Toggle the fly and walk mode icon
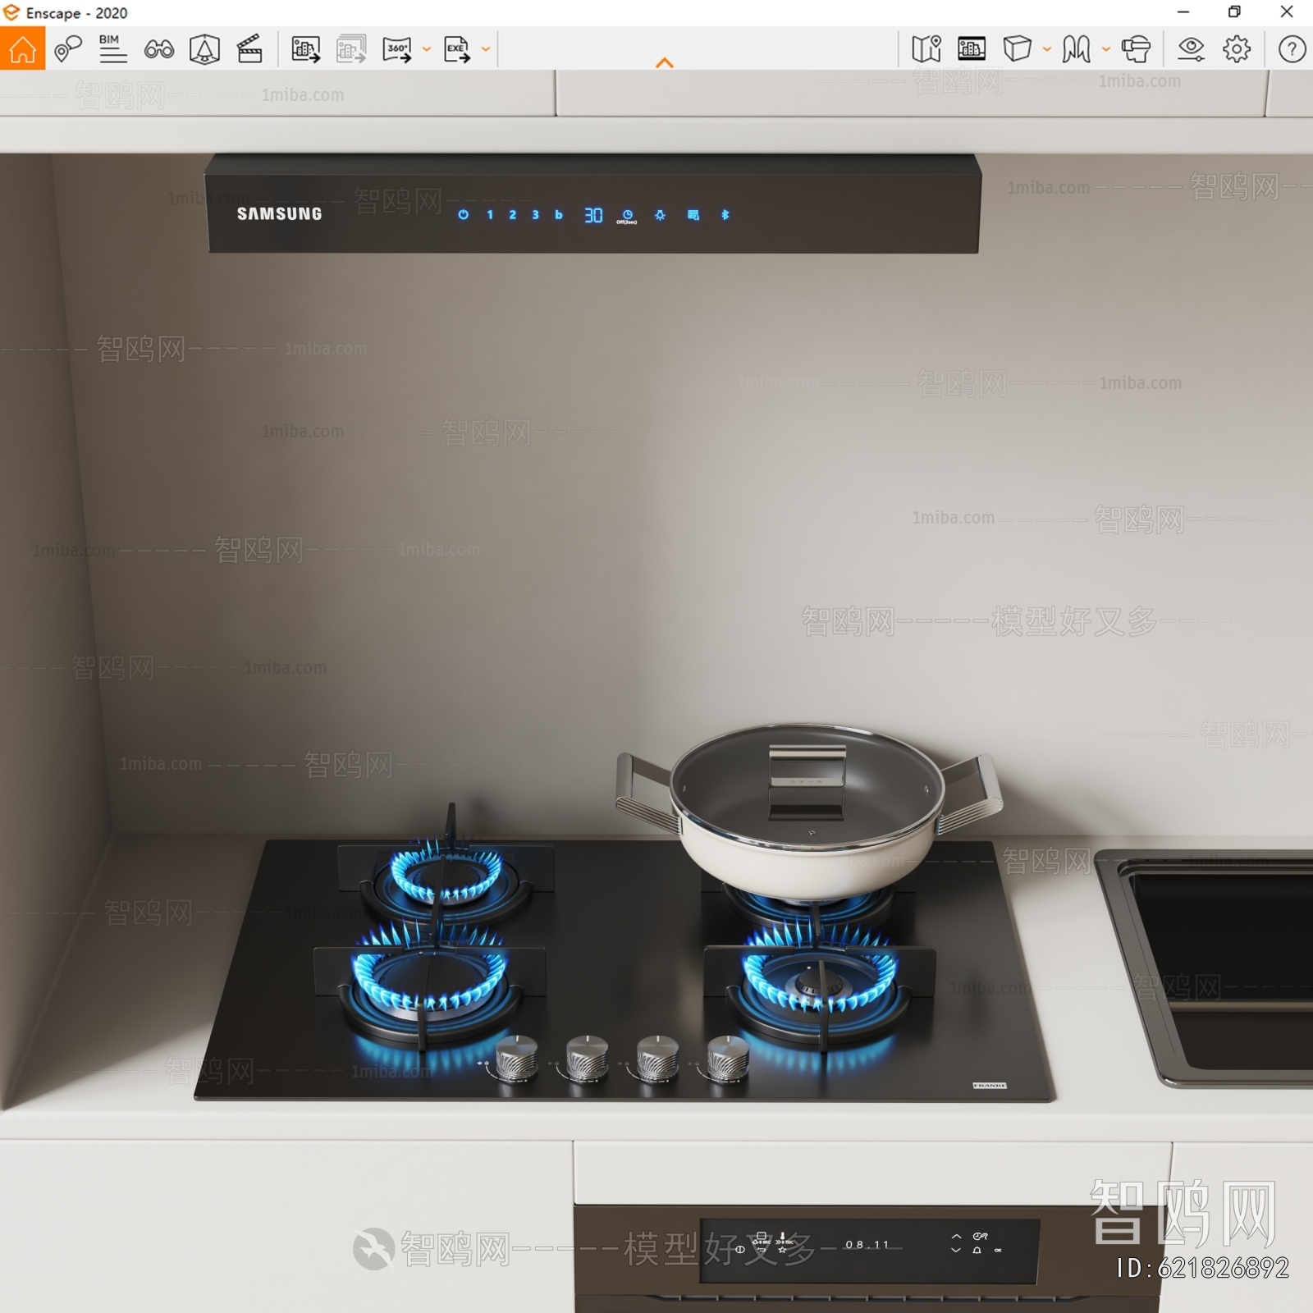1313x1313 pixels. [1076, 49]
